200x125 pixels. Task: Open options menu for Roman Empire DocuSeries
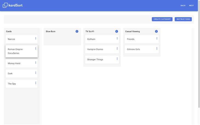[36, 49]
